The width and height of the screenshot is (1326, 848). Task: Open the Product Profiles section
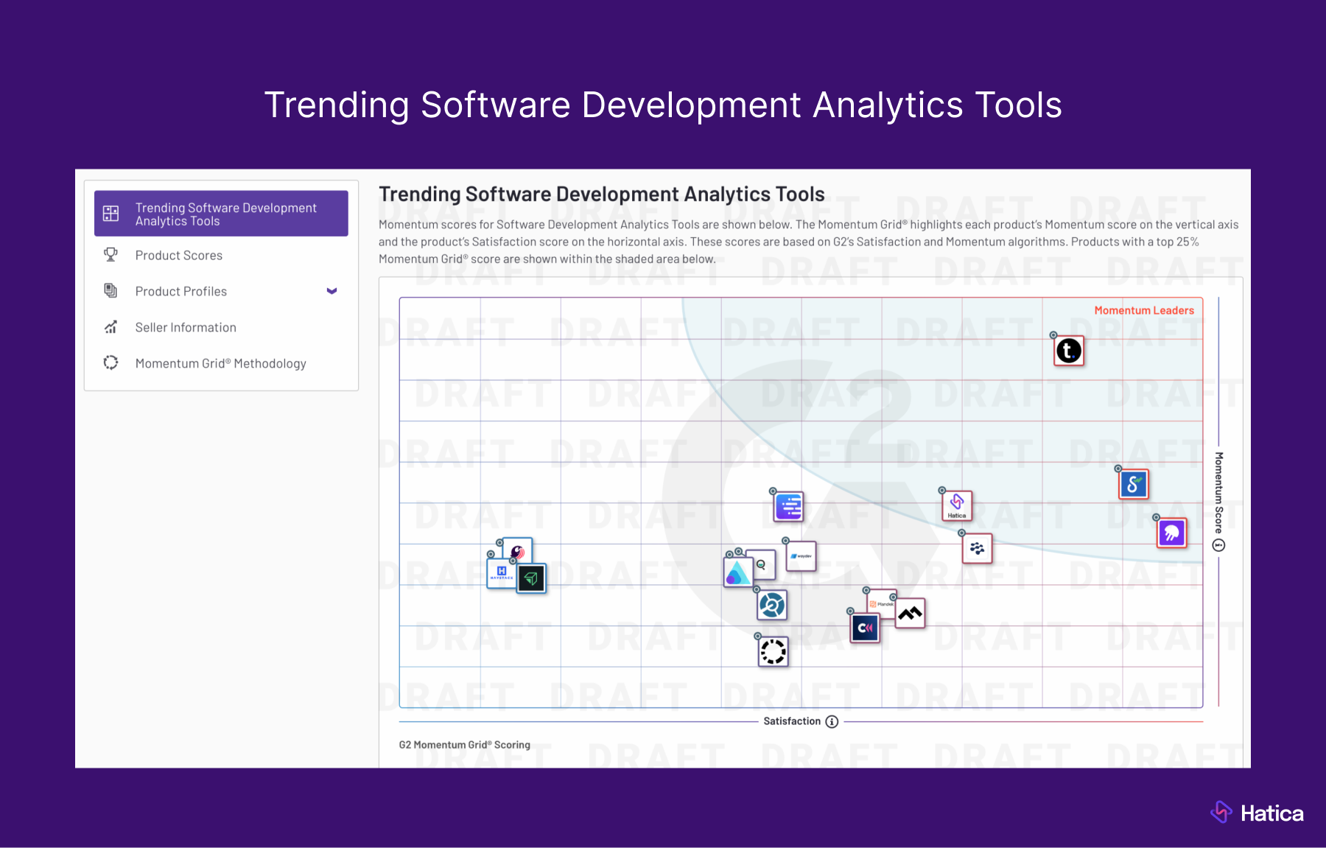[x=181, y=292]
